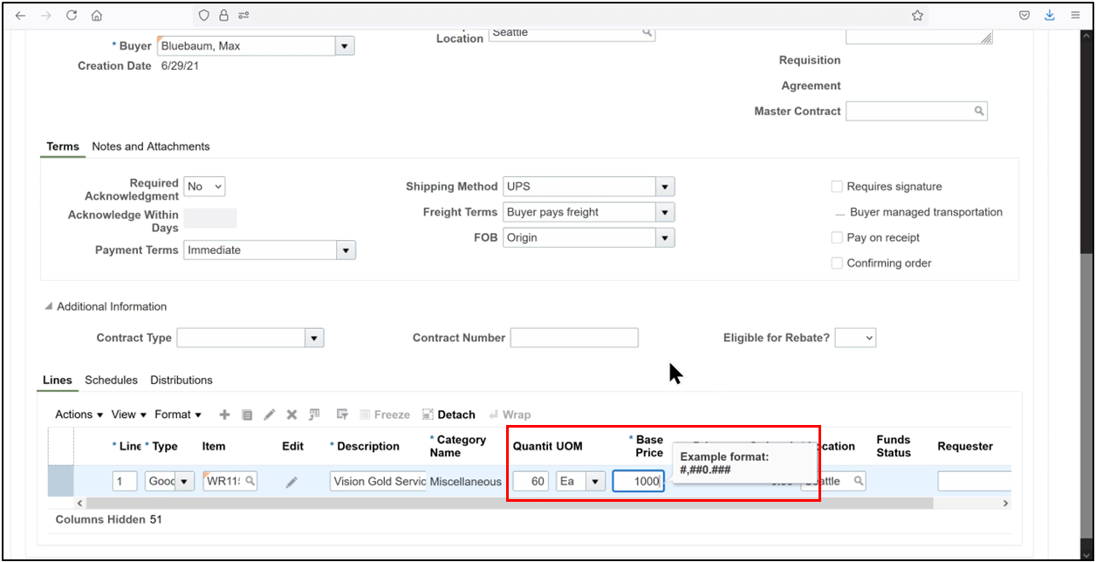The width and height of the screenshot is (1096, 562).
Task: Delete the selected line with the X icon
Action: pos(291,415)
